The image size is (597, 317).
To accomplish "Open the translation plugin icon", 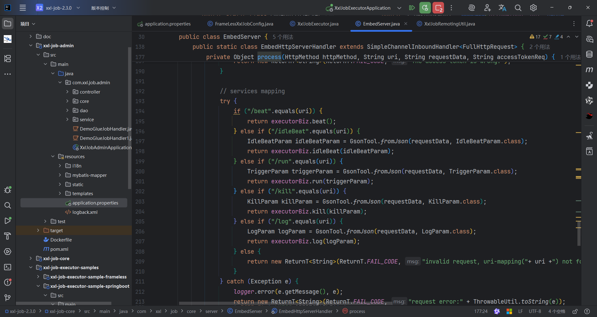I will click(502, 8).
